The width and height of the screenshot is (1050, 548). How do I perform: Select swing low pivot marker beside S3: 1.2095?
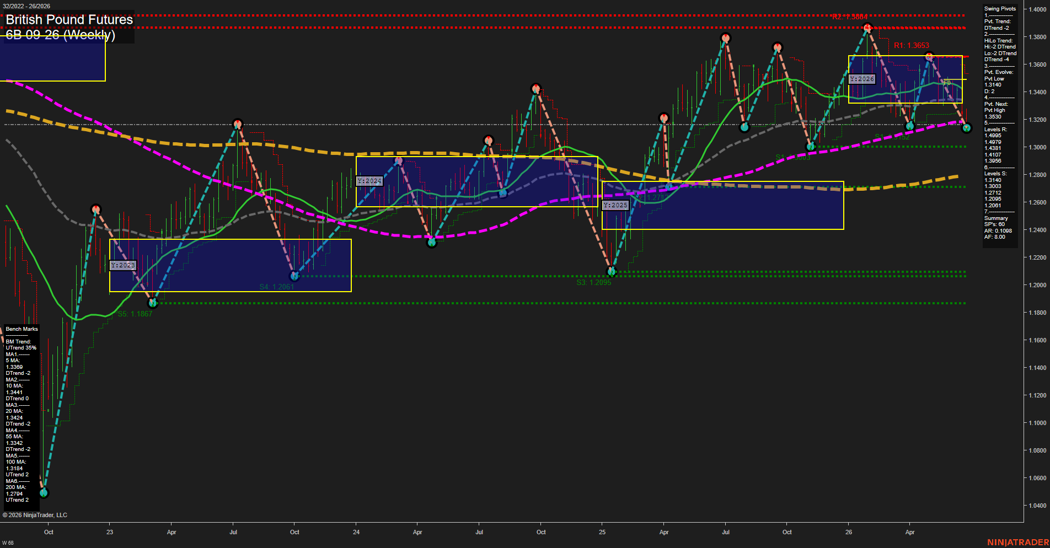click(611, 271)
